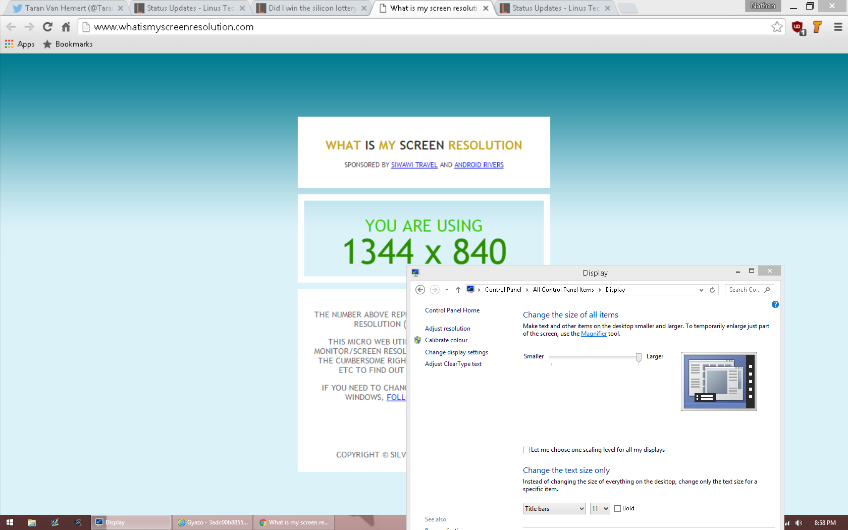Screen dimensions: 848x530
Task: Expand the address bar history dropdown
Action: [x=701, y=290]
